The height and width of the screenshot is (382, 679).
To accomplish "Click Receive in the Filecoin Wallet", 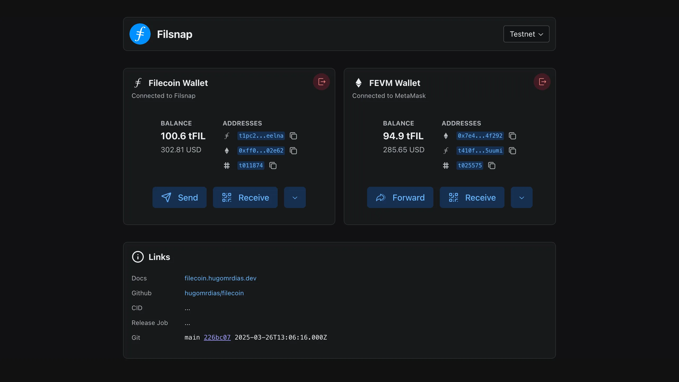I will pyautogui.click(x=245, y=198).
